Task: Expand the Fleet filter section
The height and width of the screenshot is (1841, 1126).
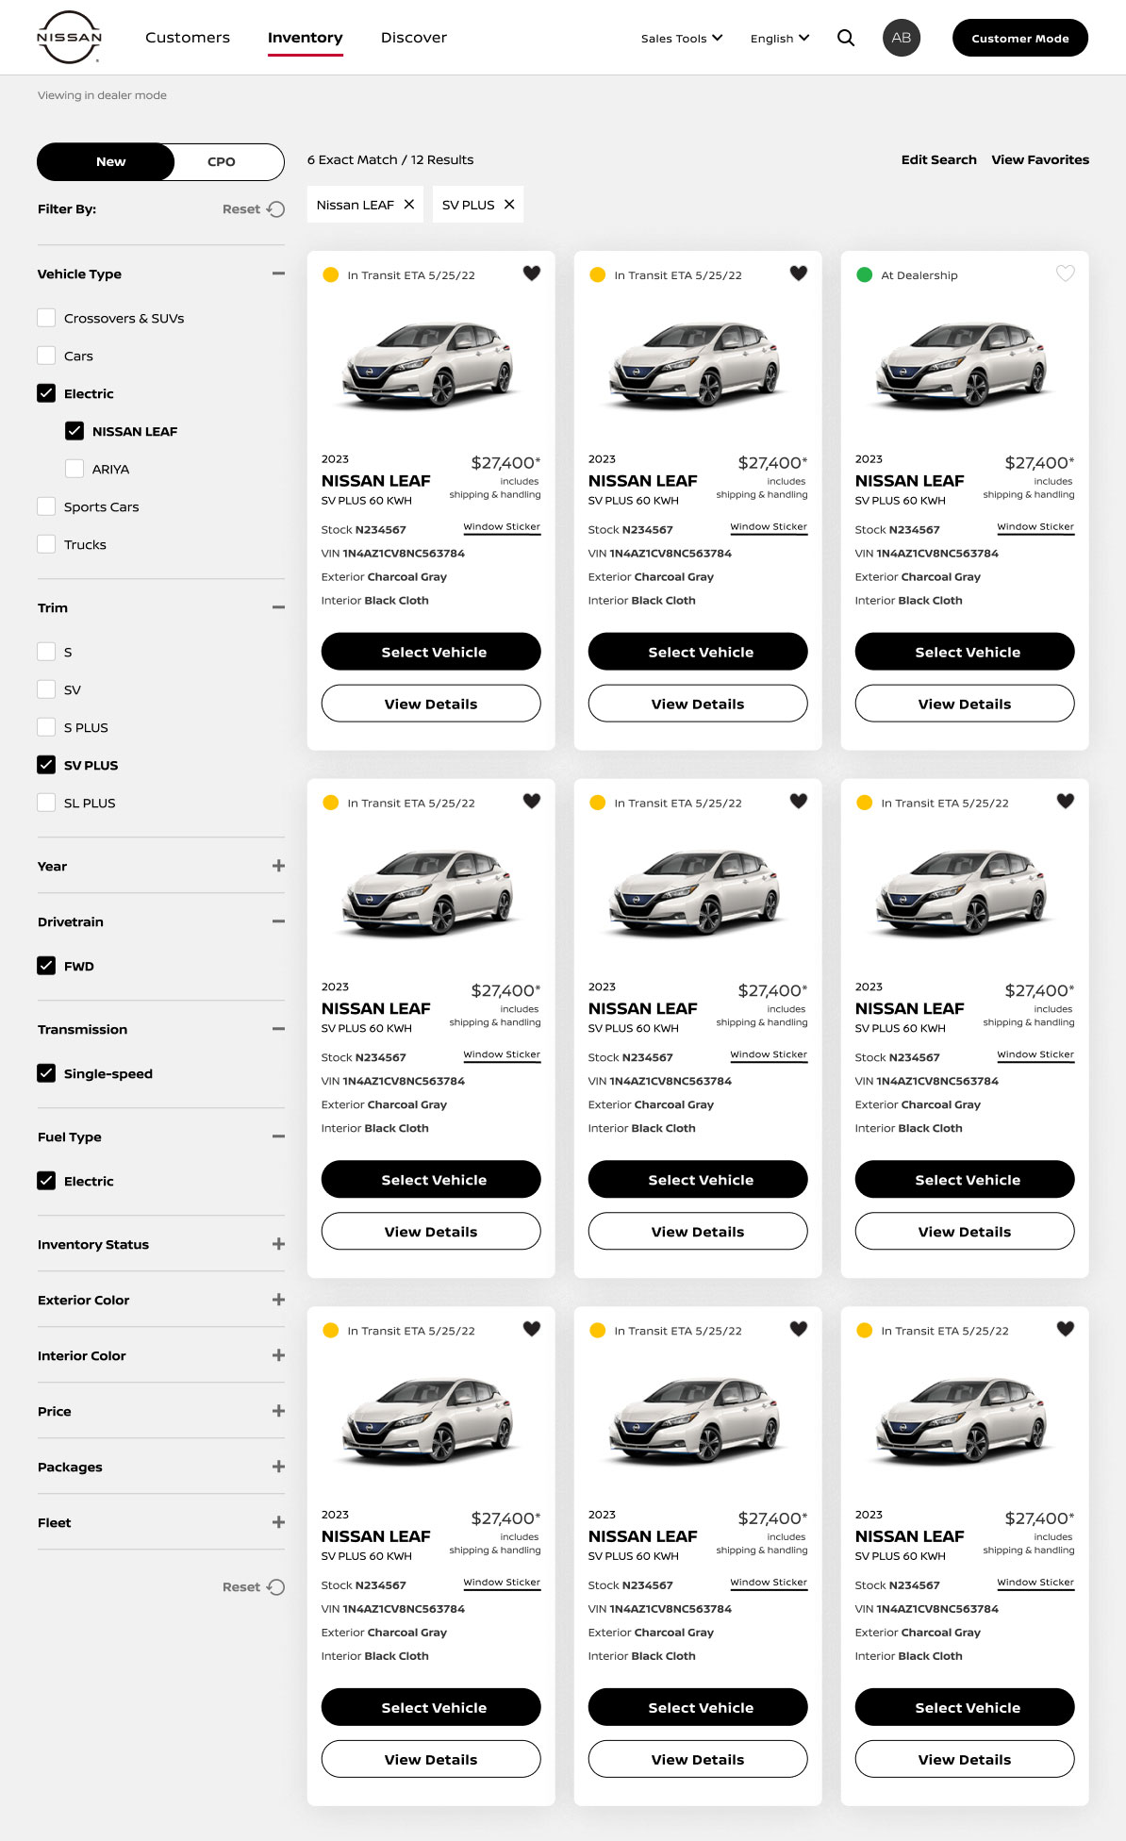Action: click(278, 1522)
